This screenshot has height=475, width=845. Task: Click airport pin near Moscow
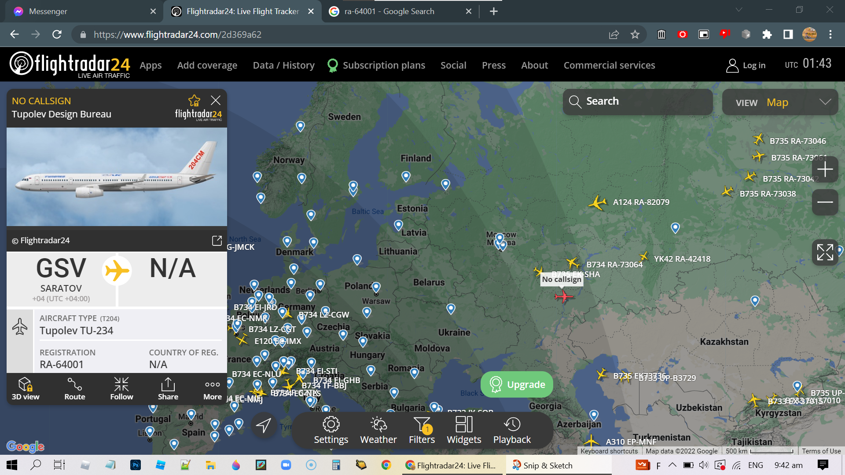500,239
